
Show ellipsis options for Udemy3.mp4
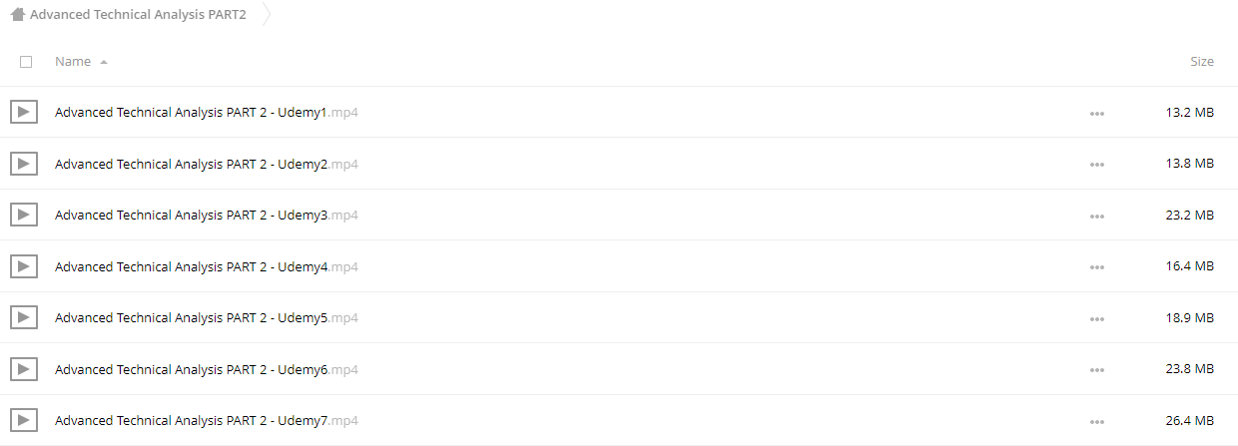(1097, 216)
